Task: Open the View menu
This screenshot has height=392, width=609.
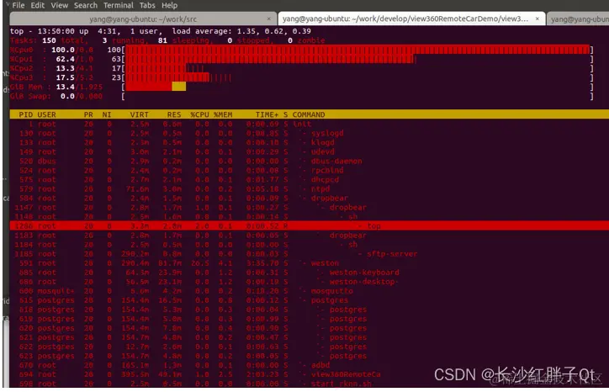Action: point(60,5)
